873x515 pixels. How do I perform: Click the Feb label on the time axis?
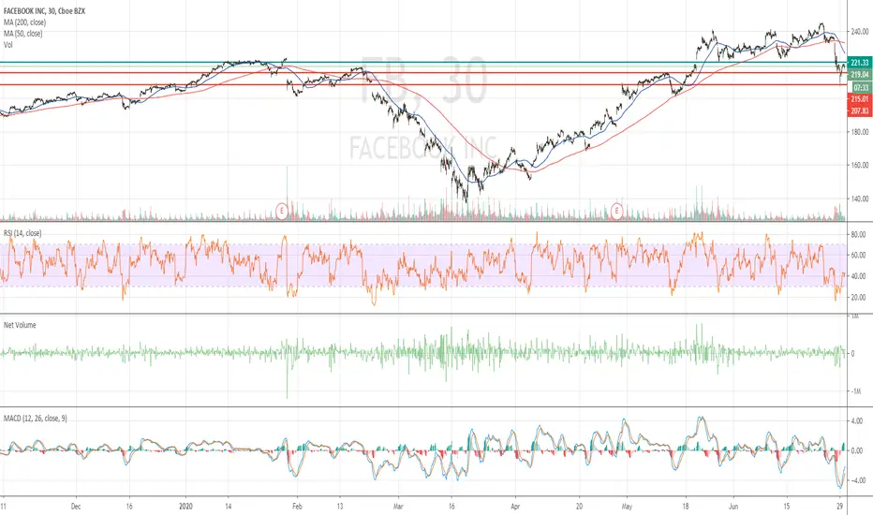(297, 507)
